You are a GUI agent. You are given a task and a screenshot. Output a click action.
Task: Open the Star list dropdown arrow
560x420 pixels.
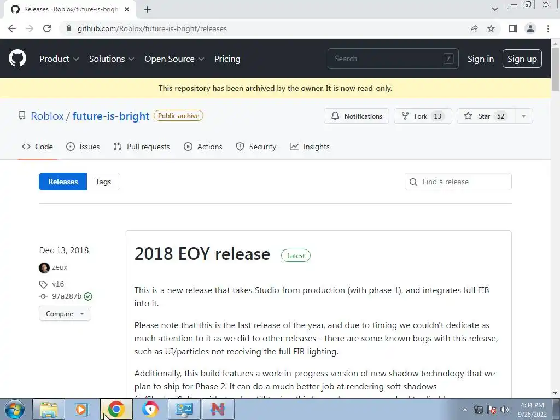[524, 116]
